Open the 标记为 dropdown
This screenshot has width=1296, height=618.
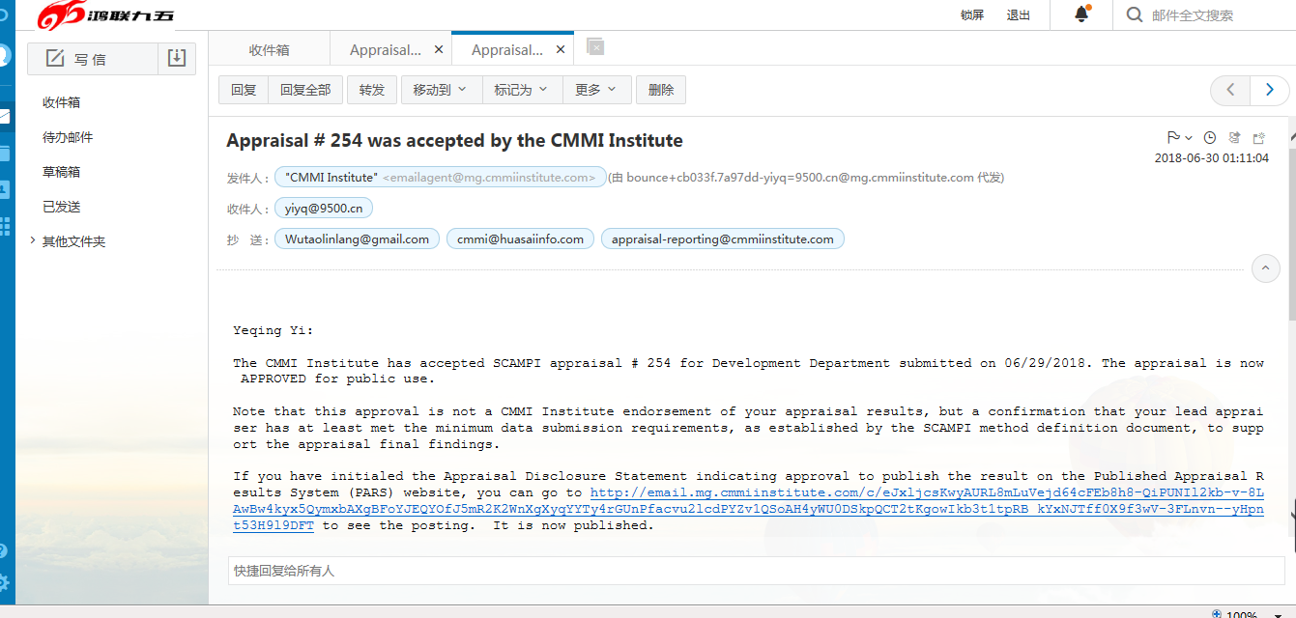tap(521, 90)
